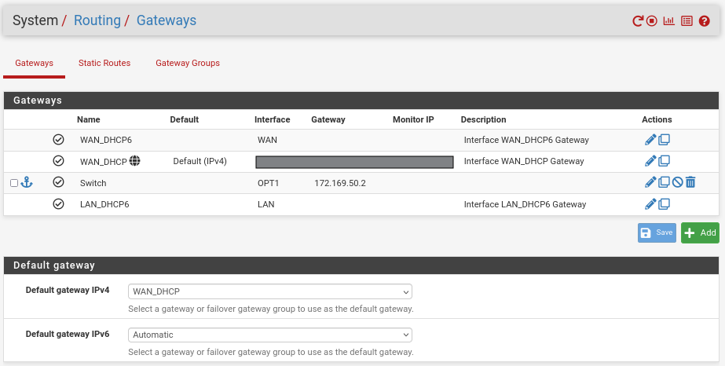Save the gateway order with the Save button
Image resolution: width=725 pixels, height=366 pixels.
[657, 232]
